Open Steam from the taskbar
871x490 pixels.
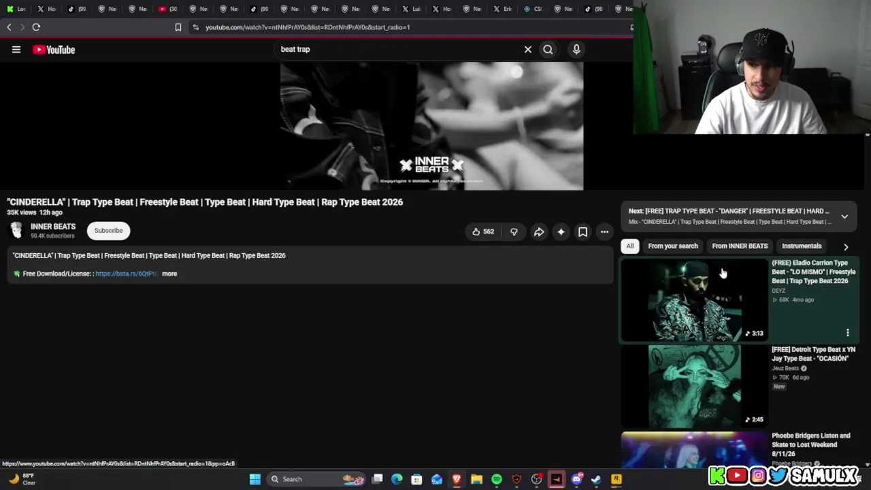[x=596, y=479]
